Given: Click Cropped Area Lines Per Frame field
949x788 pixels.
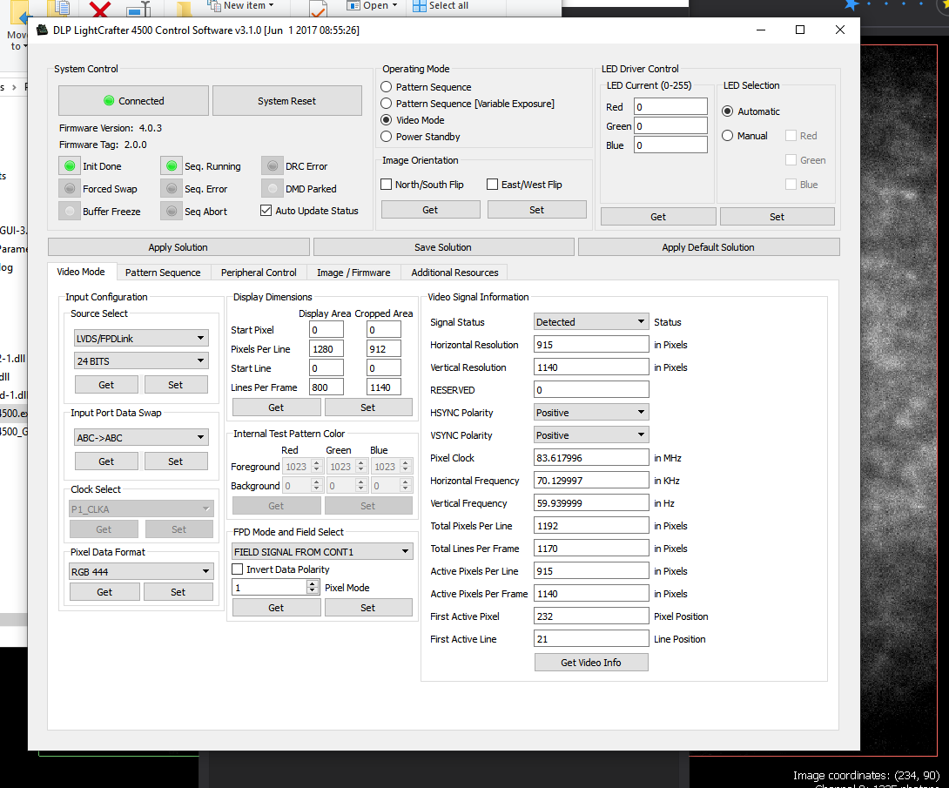Looking at the screenshot, I should [384, 387].
